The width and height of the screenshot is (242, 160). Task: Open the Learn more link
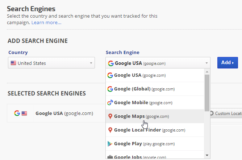point(46,23)
